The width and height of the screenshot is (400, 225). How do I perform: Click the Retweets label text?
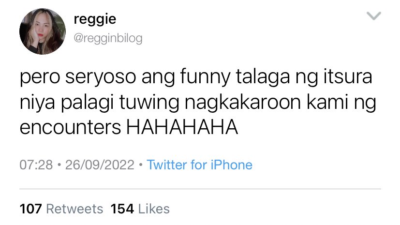pyautogui.click(x=74, y=209)
